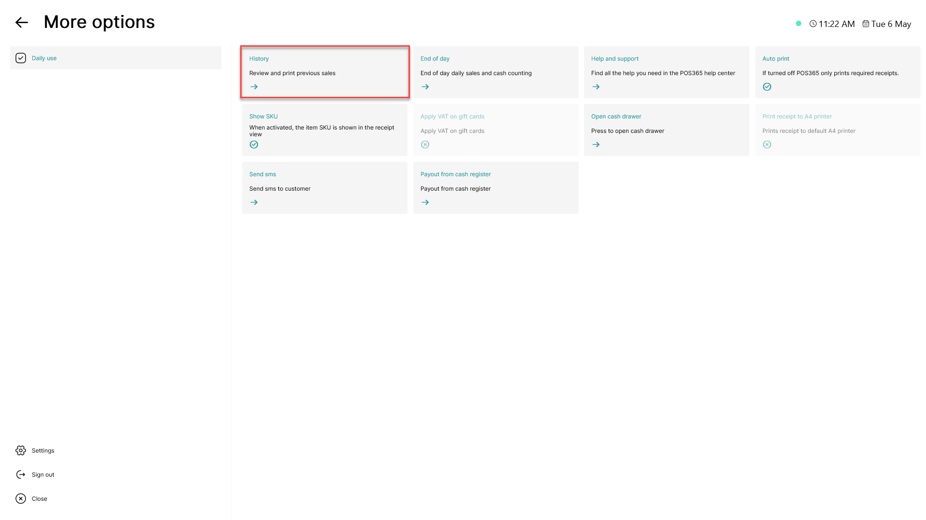This screenshot has height=520, width=926.
Task: Toggle the Show SKU checkmark
Action: (x=254, y=144)
